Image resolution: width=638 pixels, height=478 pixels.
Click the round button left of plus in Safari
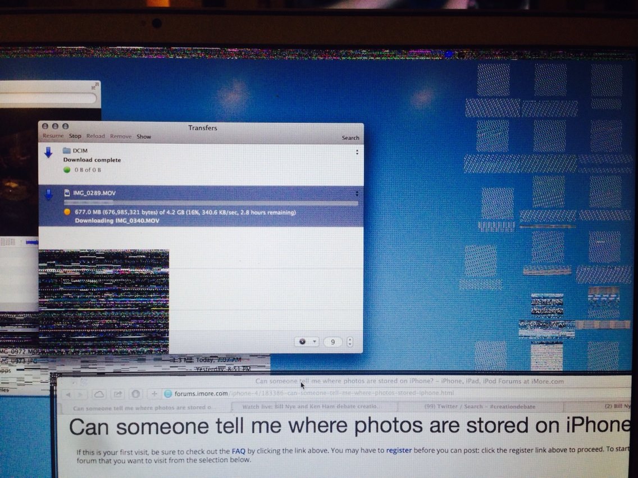(136, 394)
